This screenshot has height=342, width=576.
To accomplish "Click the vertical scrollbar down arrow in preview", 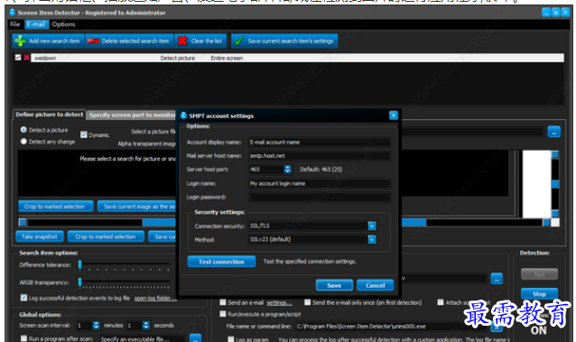I will click(555, 214).
